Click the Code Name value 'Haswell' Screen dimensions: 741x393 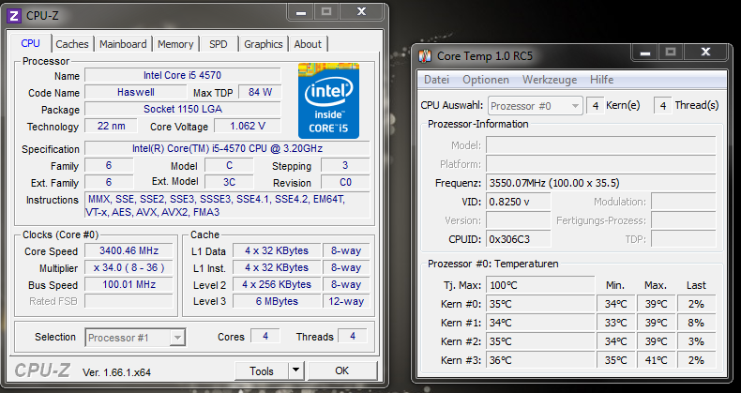click(136, 92)
